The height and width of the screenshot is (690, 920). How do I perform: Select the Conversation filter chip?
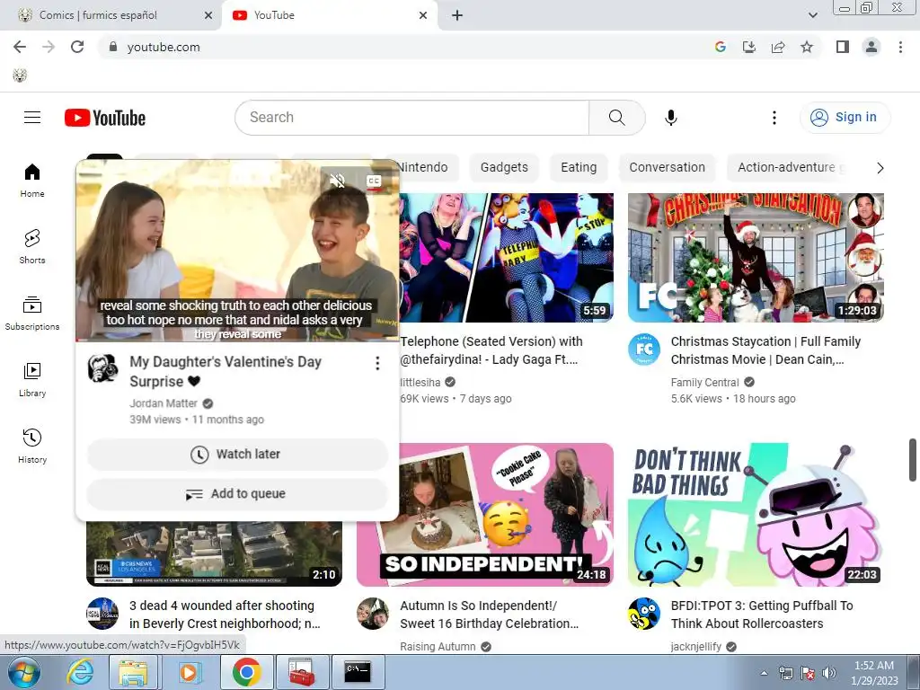(668, 167)
